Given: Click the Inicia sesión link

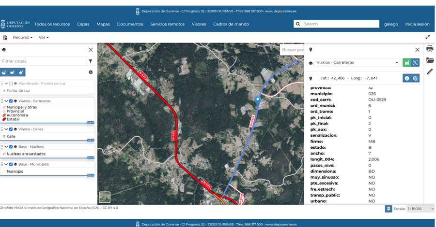Looking at the screenshot, I should click(x=417, y=24).
